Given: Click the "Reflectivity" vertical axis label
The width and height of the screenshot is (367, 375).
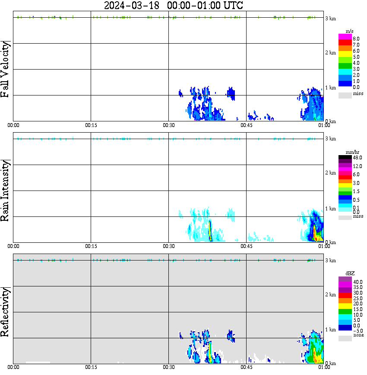Looking at the screenshot, I should pos(5,311).
